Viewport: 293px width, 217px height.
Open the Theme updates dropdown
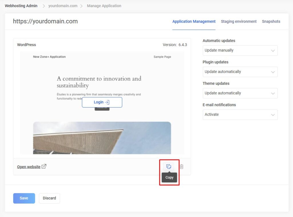coord(240,93)
